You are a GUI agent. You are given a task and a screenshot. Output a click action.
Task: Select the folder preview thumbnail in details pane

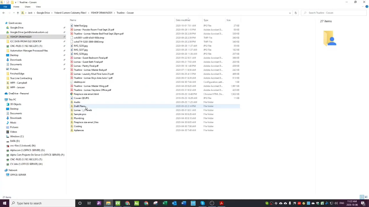coord(330,38)
